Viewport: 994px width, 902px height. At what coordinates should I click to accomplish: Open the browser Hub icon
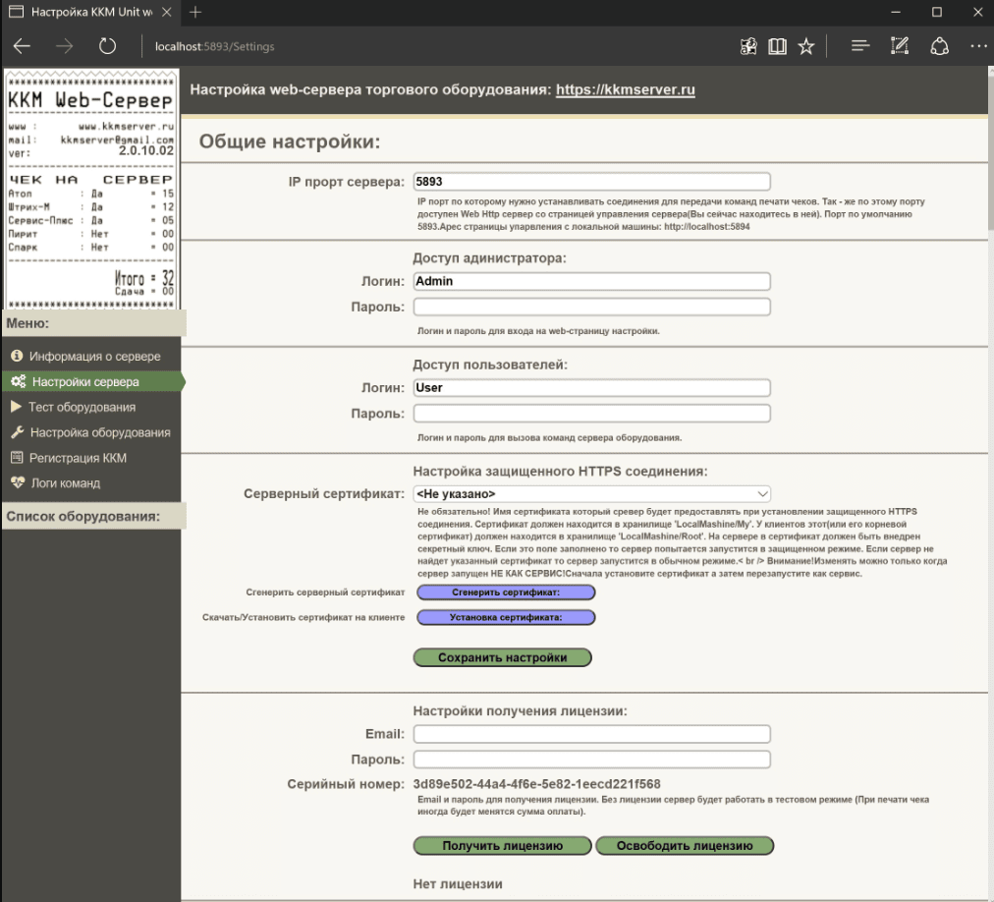860,46
